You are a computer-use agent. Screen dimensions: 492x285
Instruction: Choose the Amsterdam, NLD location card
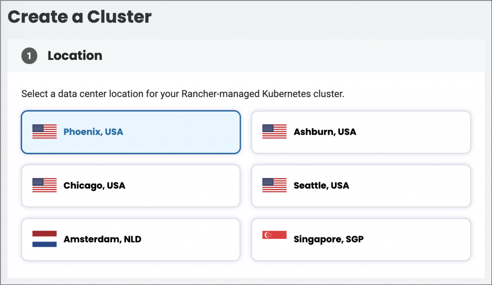coord(131,239)
